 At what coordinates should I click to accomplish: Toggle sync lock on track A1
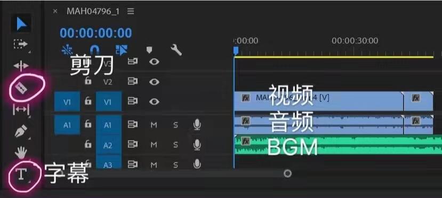tap(132, 124)
